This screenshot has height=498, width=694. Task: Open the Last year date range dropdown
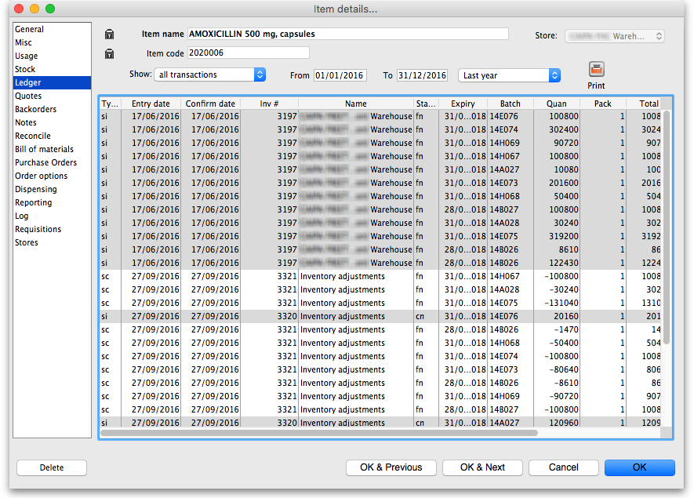pos(509,75)
